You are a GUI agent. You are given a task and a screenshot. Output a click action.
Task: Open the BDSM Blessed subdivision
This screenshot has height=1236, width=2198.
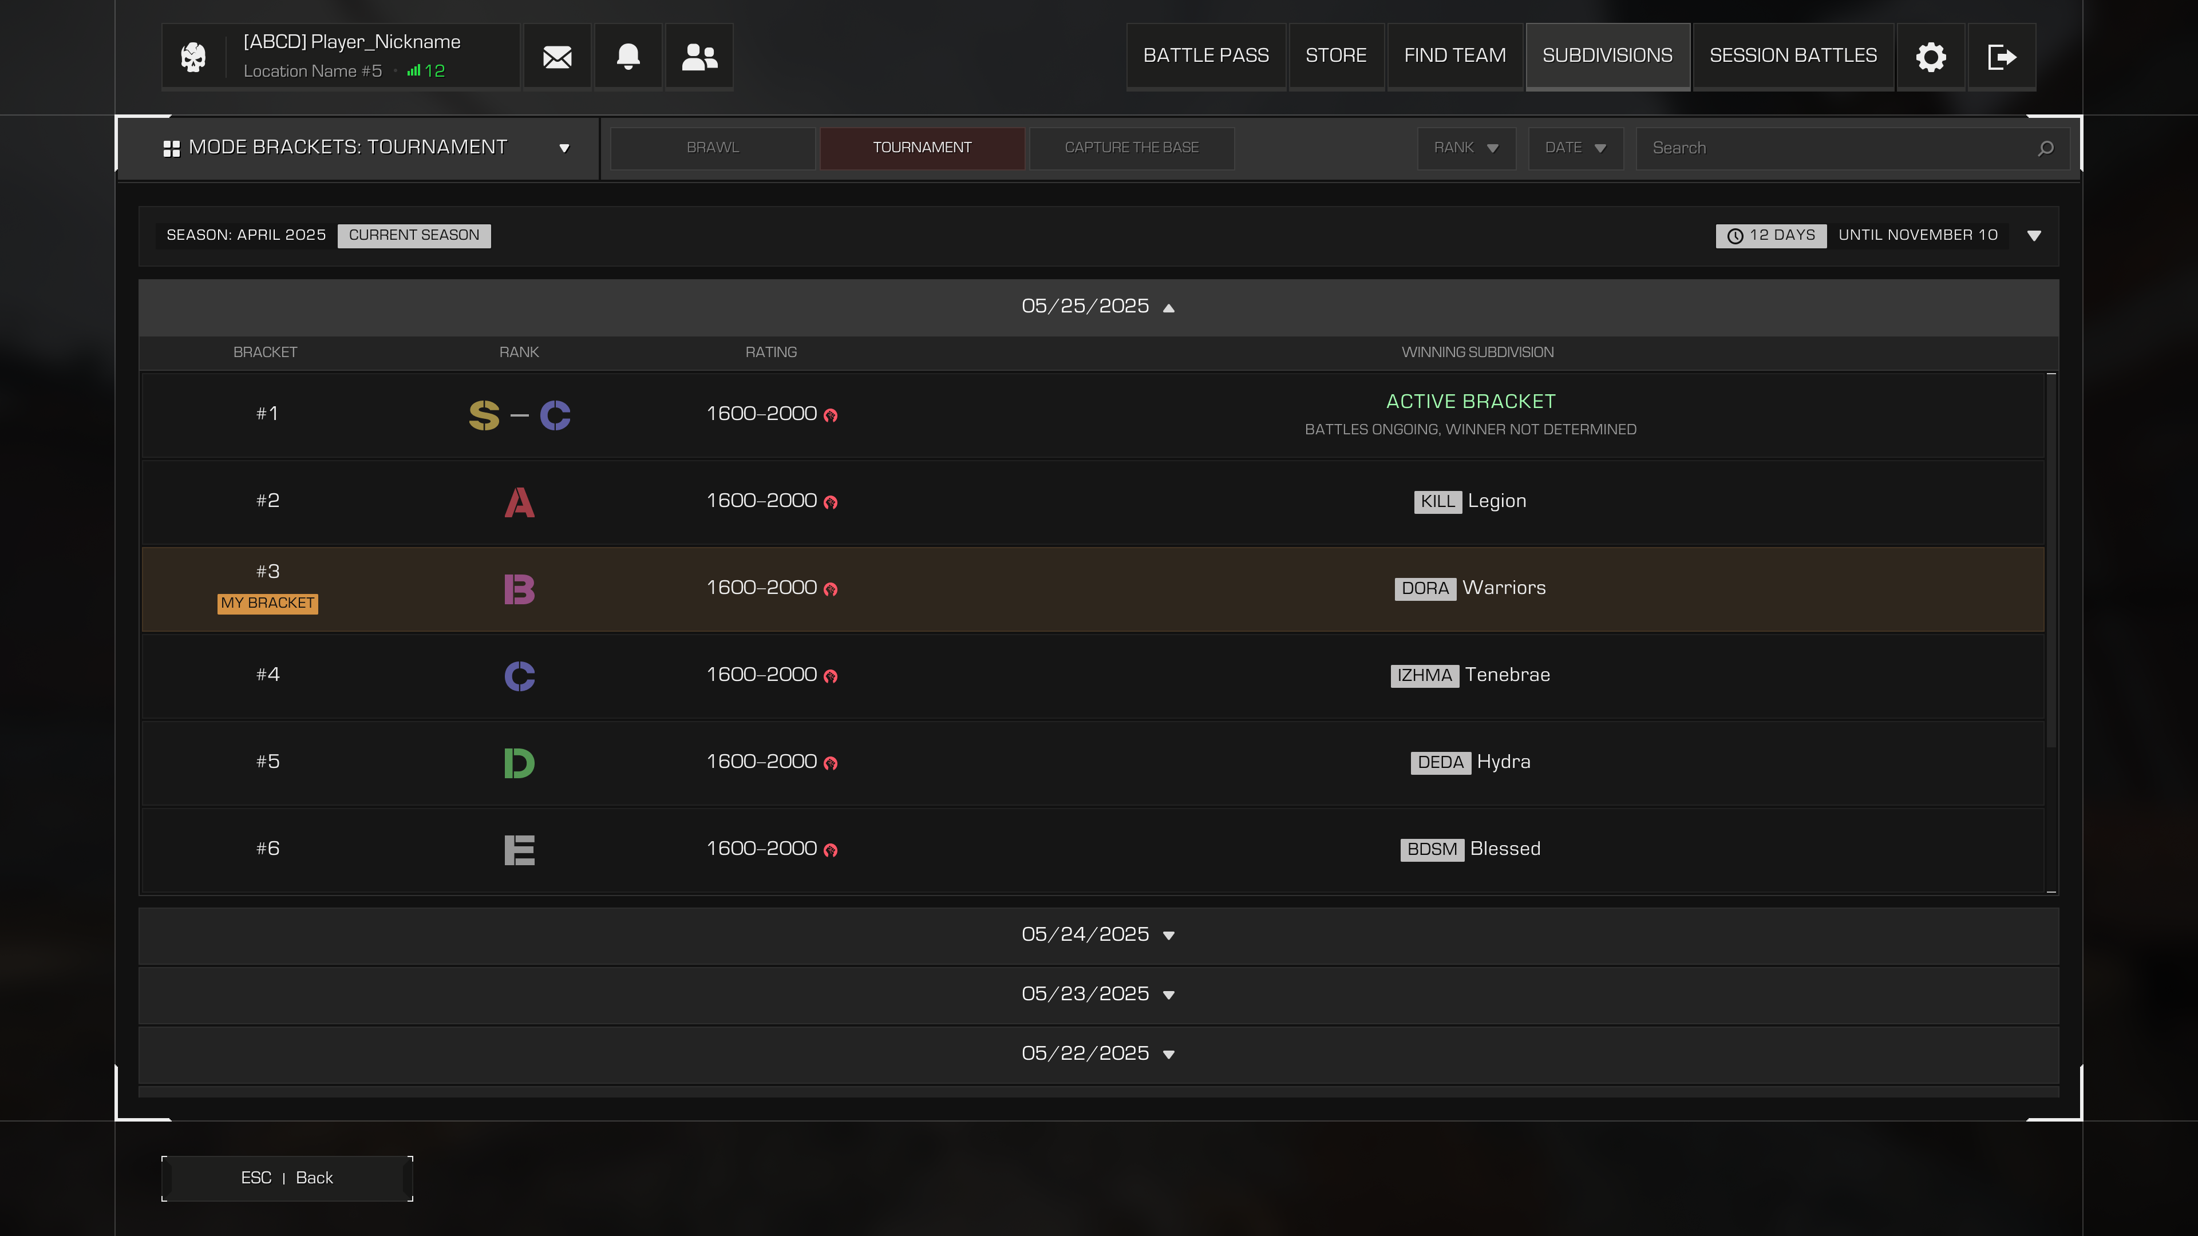pyautogui.click(x=1470, y=850)
